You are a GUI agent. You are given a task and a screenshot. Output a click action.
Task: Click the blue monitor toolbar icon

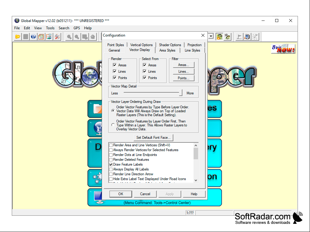[247, 37]
